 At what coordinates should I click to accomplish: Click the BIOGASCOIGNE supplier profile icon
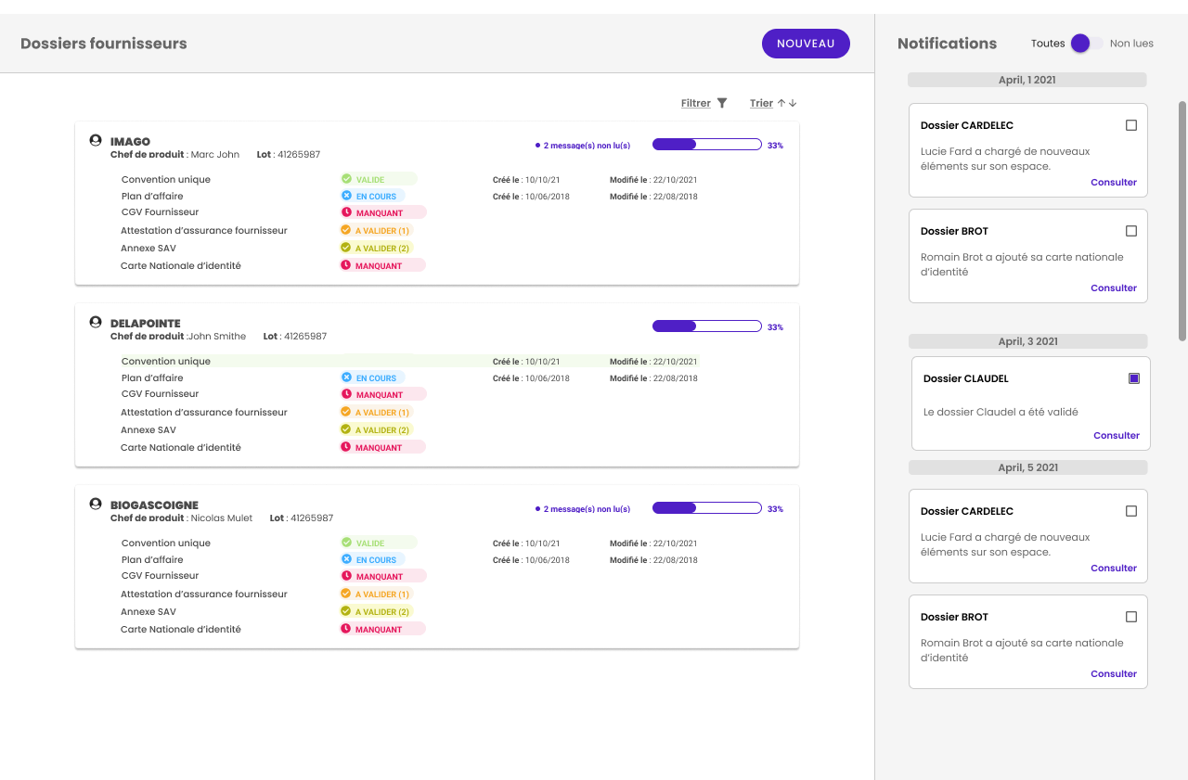(96, 504)
